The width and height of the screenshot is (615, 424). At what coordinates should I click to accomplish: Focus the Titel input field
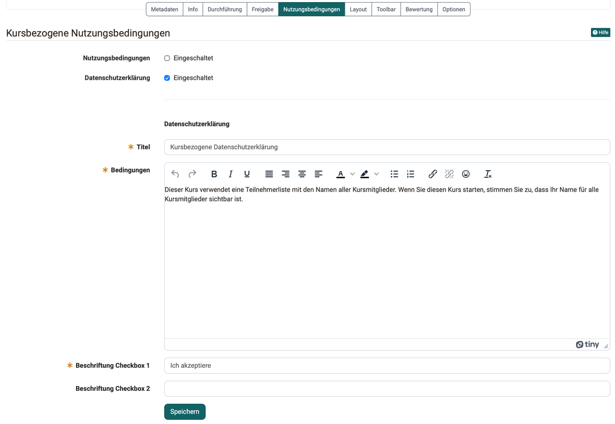coord(387,147)
